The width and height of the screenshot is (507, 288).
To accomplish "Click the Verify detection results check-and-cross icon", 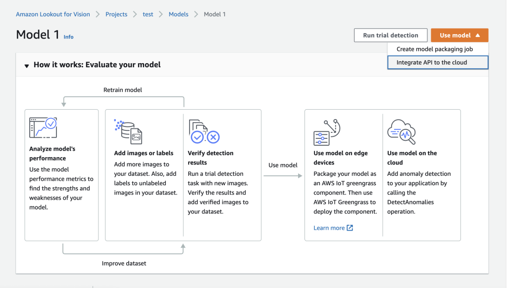I will pyautogui.click(x=204, y=131).
